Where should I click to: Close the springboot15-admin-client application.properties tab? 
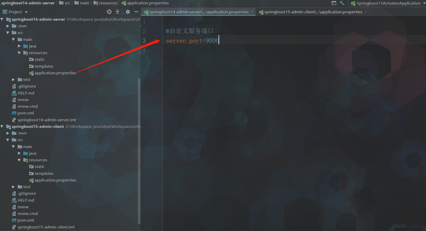[x=366, y=12]
